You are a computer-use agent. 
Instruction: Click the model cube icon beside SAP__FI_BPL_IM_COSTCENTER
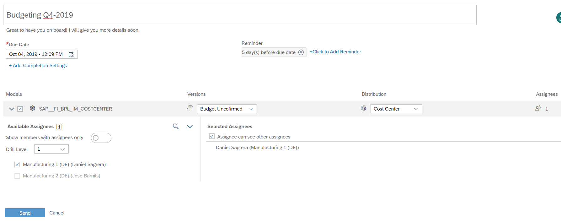coord(32,108)
